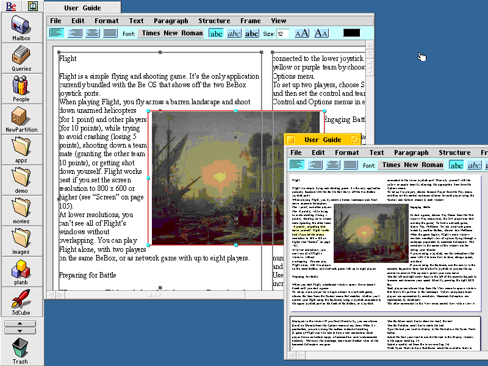The width and height of the screenshot is (488, 366).
Task: Apply italic abc style in back window
Action: coord(234,34)
